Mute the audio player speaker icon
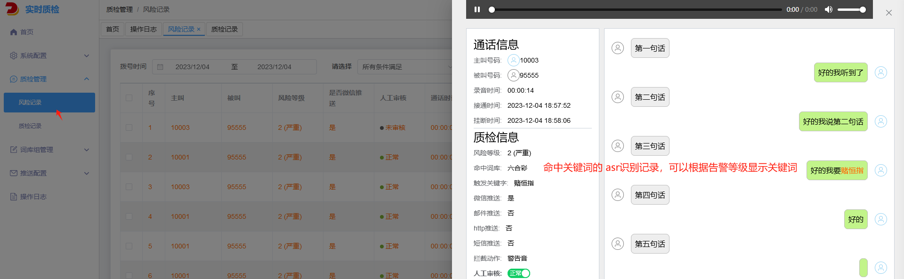Viewport: 904px width, 279px height. [x=829, y=9]
